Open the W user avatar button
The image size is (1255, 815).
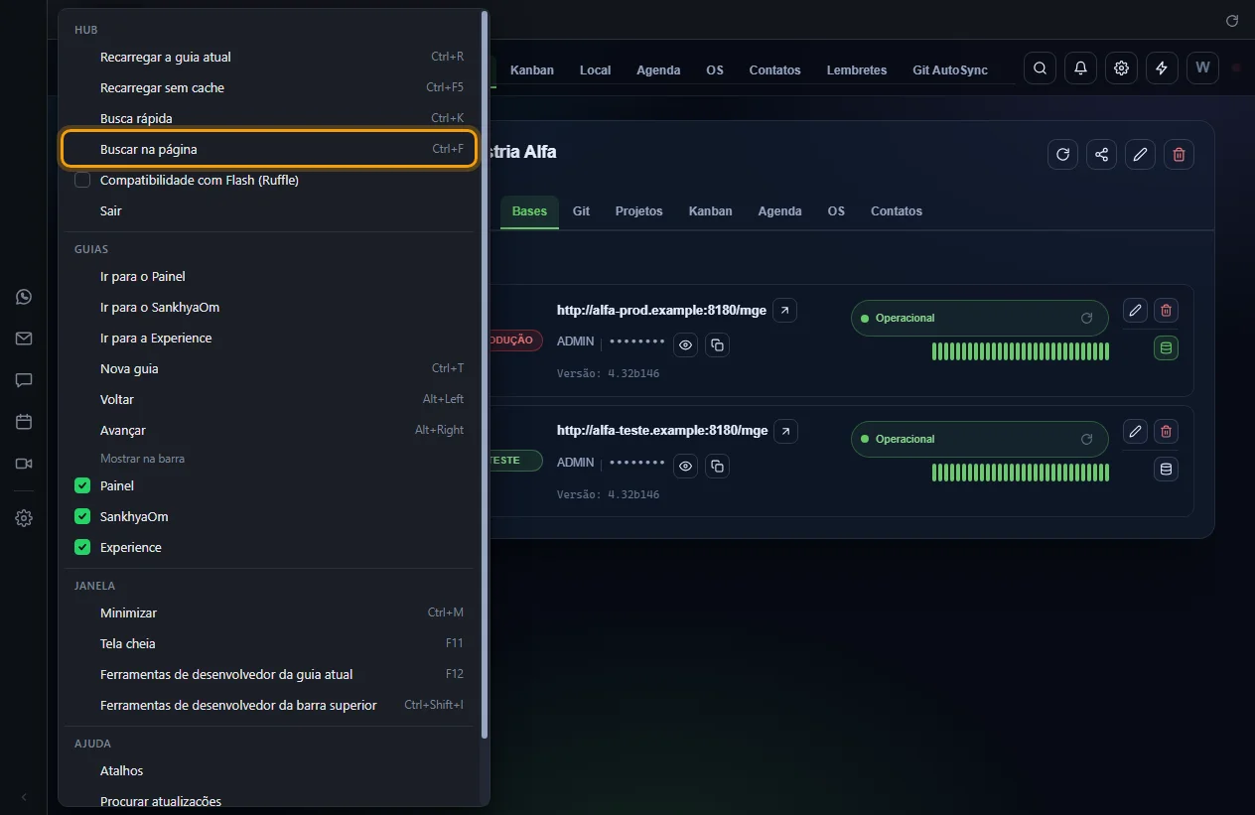coord(1202,68)
